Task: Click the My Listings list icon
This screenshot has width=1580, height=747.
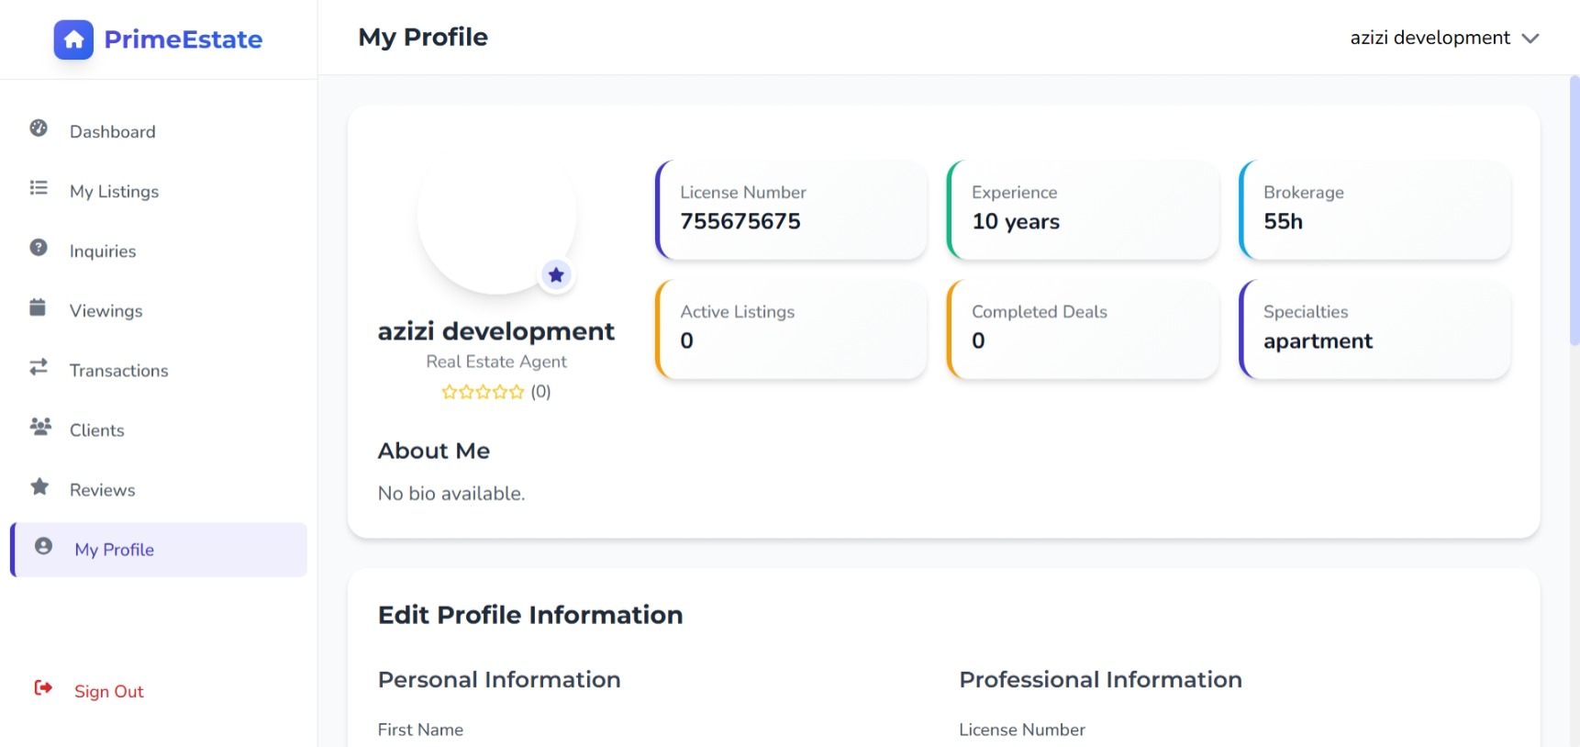Action: pyautogui.click(x=39, y=188)
